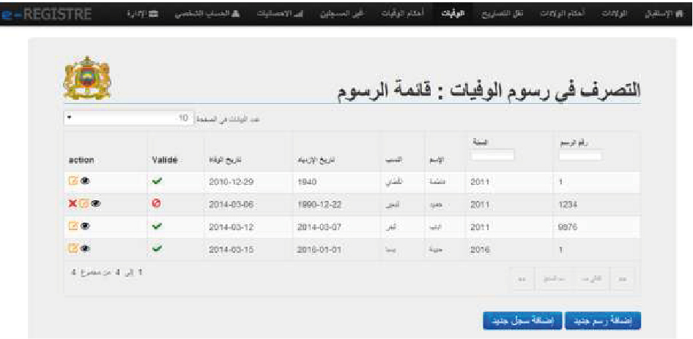Click the green check for the 2010-12-29 record
The image size is (693, 339).
tap(157, 180)
